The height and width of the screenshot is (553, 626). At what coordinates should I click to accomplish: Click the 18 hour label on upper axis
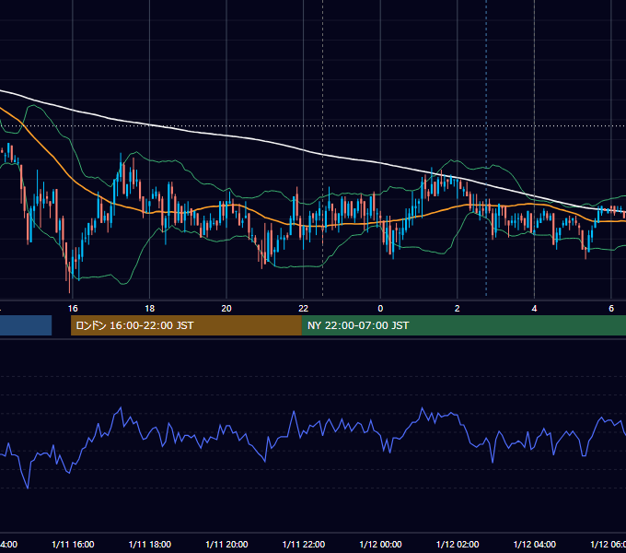[149, 309]
